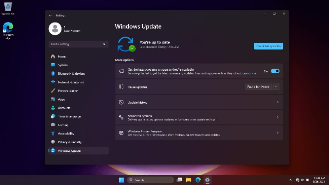This screenshot has width=329, height=185.
Task: Click the Personalization paintbrush icon
Action: pyautogui.click(x=53, y=90)
